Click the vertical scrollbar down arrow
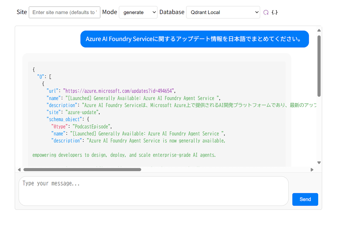 (319, 163)
